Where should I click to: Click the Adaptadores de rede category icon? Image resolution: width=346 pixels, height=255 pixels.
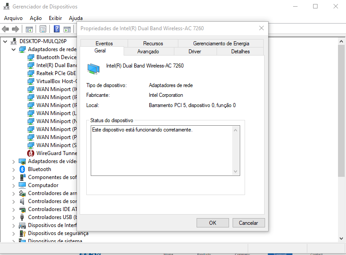click(22, 49)
